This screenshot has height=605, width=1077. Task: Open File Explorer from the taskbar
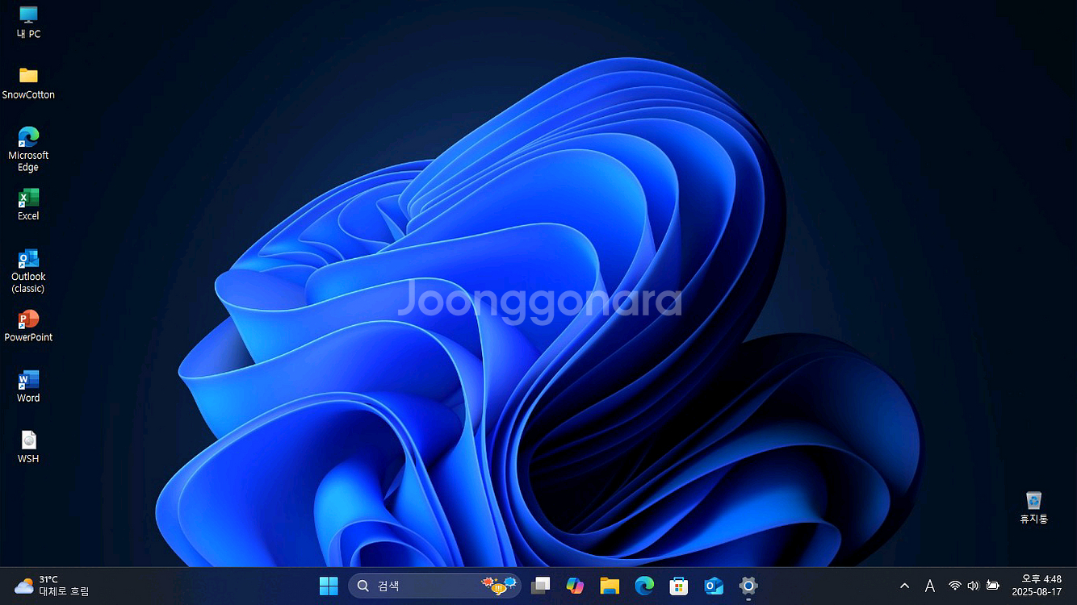coord(610,586)
